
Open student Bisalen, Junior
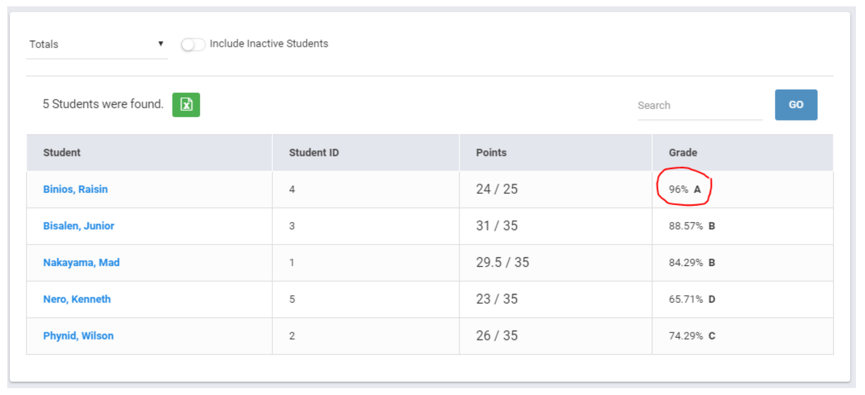tap(78, 226)
